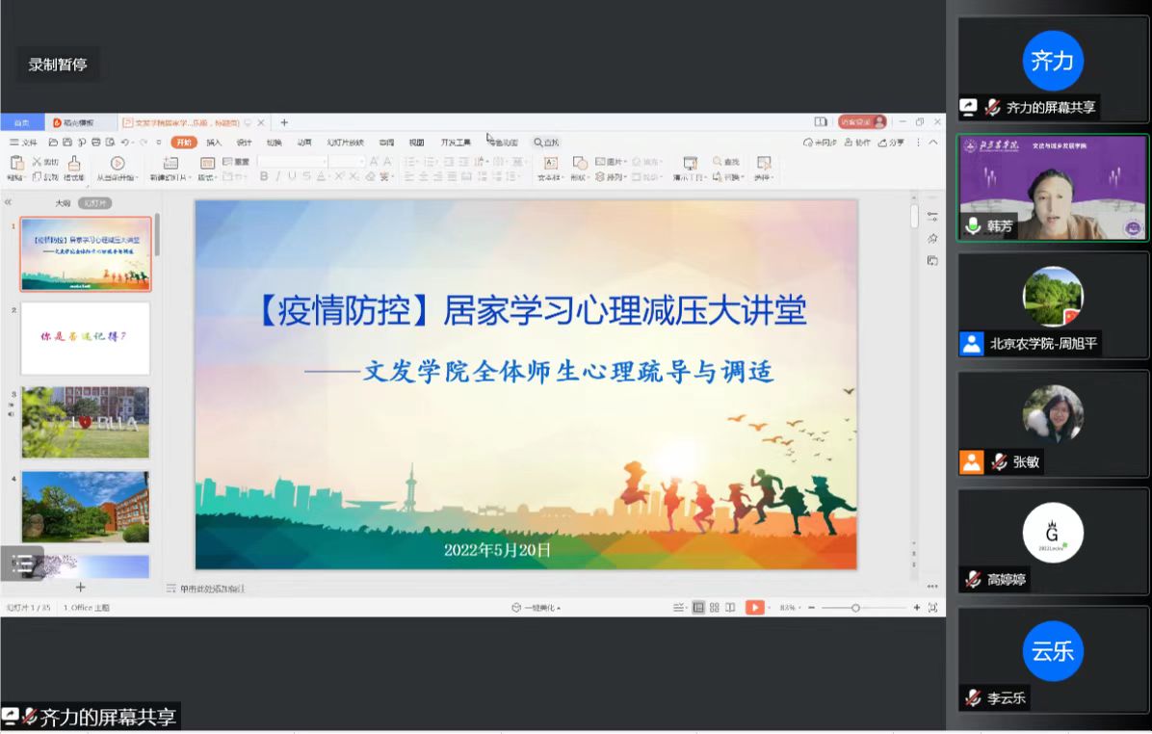Click the red guest login button

pos(861,122)
